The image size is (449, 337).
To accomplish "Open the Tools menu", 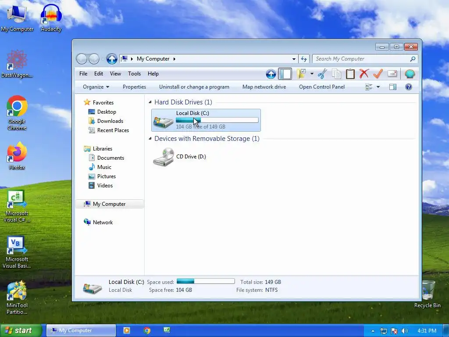I will coord(134,74).
